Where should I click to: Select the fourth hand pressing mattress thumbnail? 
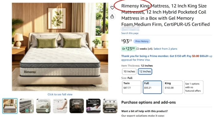(60, 106)
